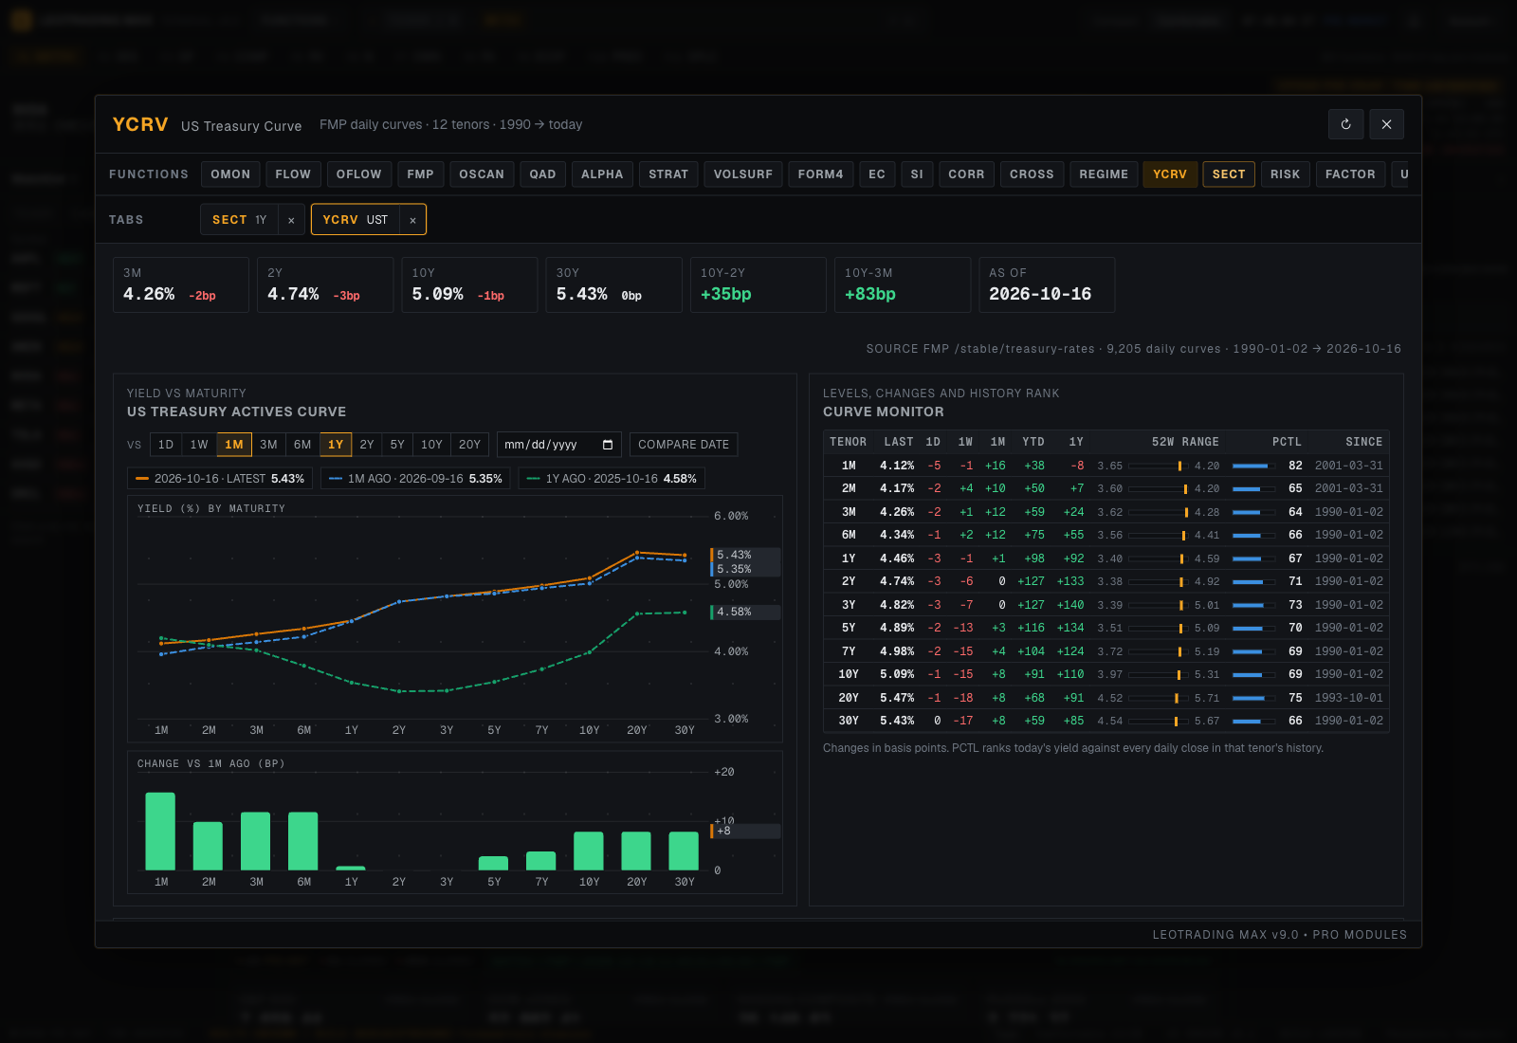
Task: Select the 30Y tenor row
Action: point(1106,721)
